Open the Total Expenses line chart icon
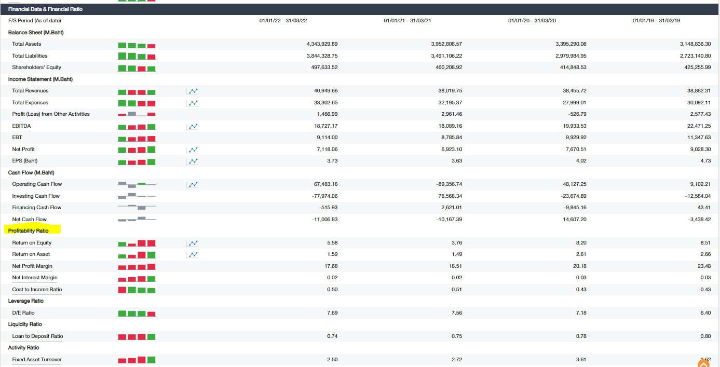Screen dimensions: 720x367 coord(192,103)
